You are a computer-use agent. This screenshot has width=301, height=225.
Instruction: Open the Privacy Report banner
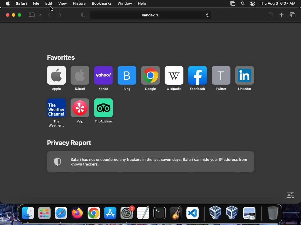point(150,162)
